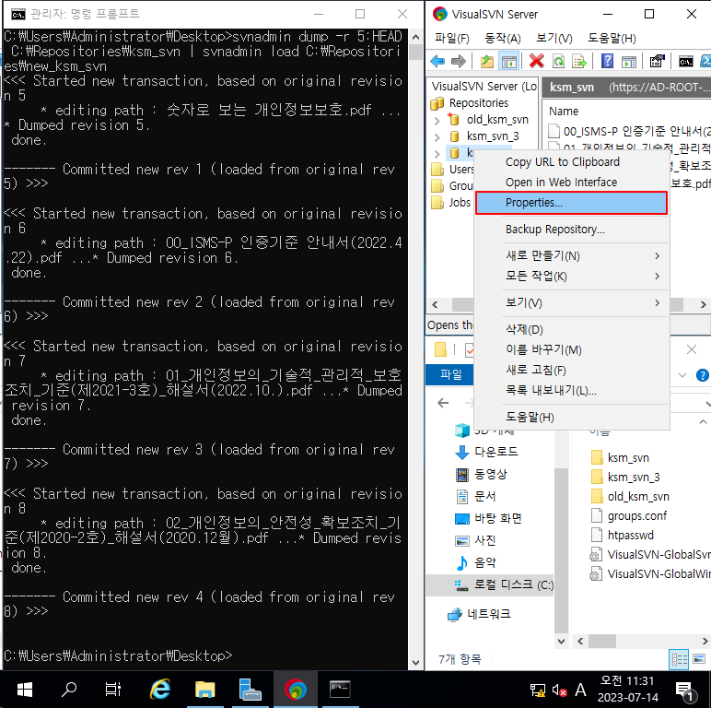
Task: Expand the ksm_svn_3 repository node
Action: (437, 136)
